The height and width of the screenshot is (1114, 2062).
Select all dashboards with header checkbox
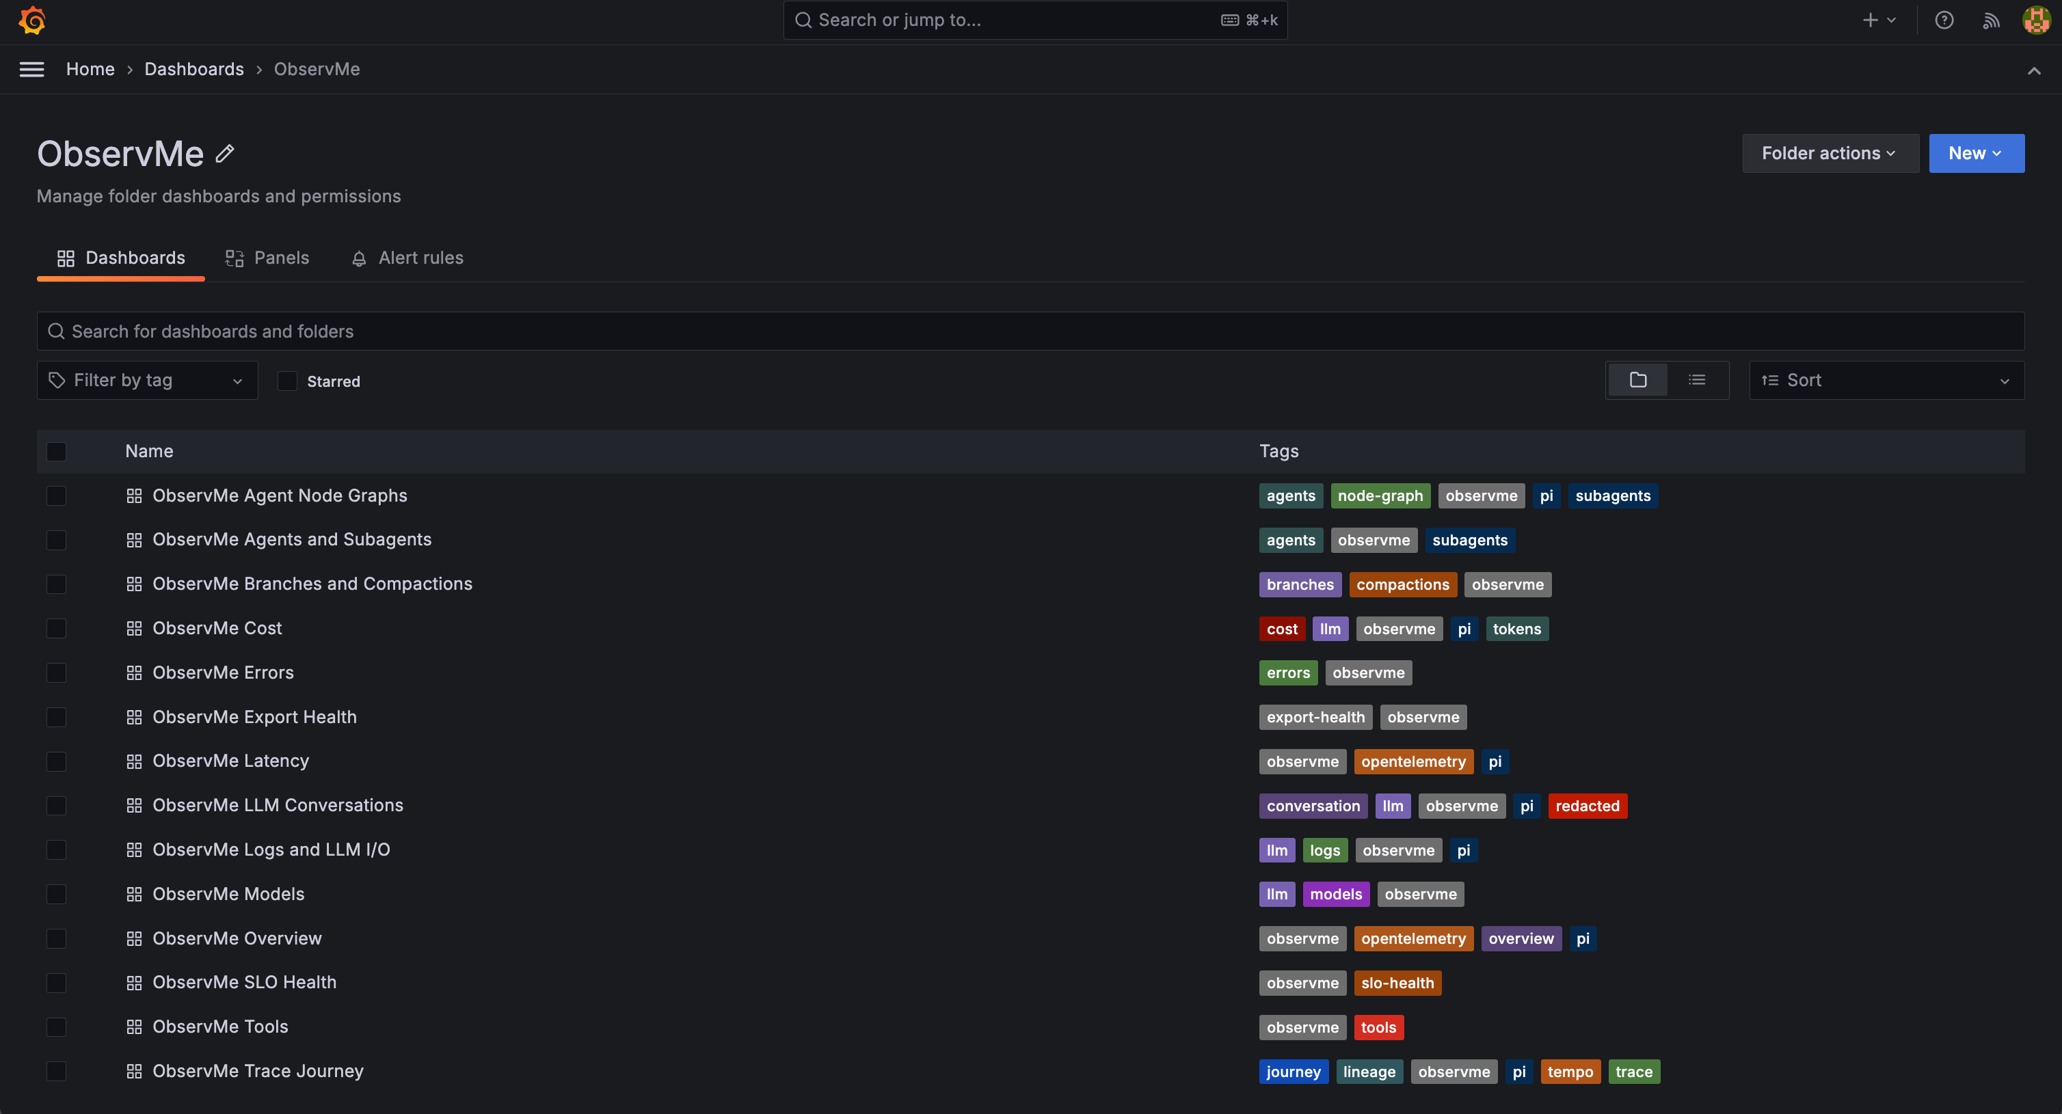pyautogui.click(x=56, y=451)
